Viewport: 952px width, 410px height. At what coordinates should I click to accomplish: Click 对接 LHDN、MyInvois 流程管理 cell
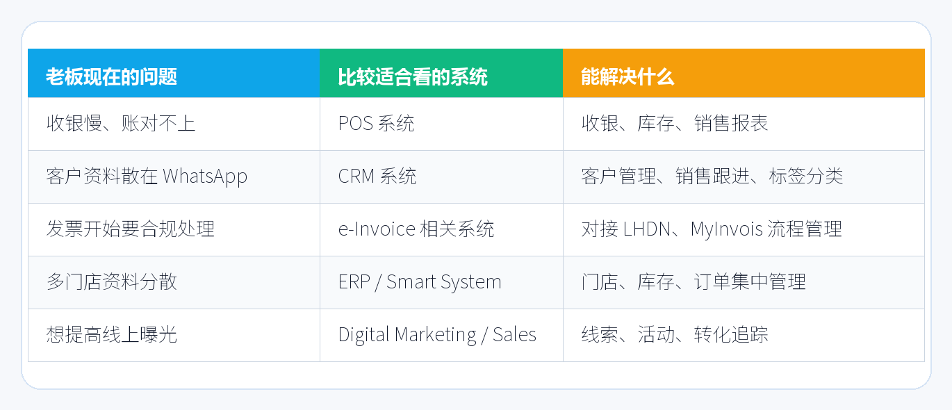coord(744,229)
